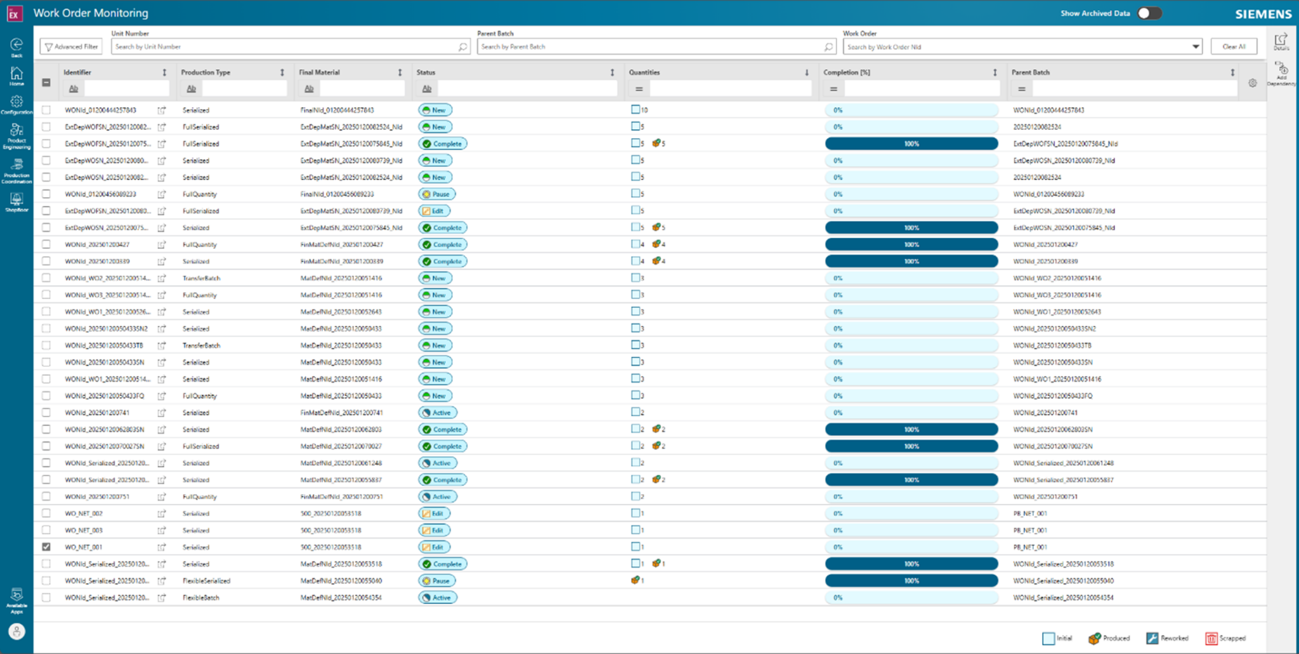Click the Add Dependency icon

(x=1282, y=70)
